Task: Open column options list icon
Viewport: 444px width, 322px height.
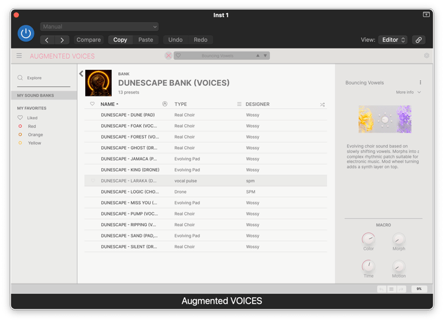Action: point(239,104)
